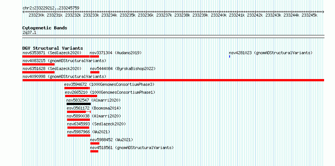Click the red bar under nsv6351628
This screenshot has width=335, height=166.
tap(38, 72)
